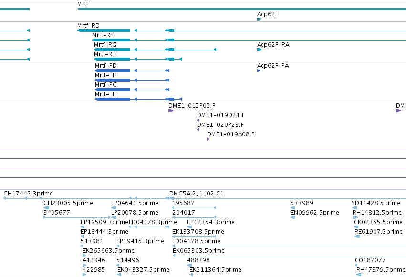Click the RH14812.5prime EST glyph
The height and width of the screenshot is (277, 406).
(355, 217)
